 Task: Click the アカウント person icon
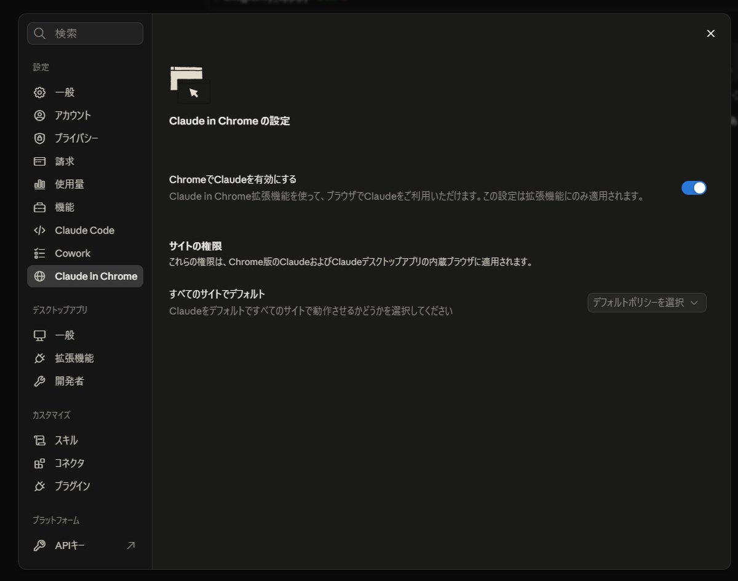click(x=39, y=115)
